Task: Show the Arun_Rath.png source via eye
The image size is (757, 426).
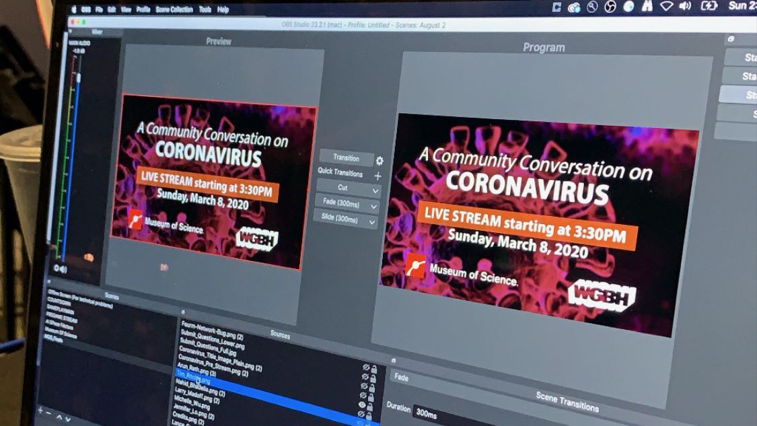Action: click(x=361, y=415)
